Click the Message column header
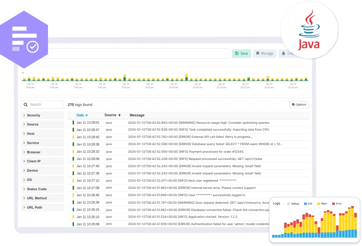 point(137,115)
